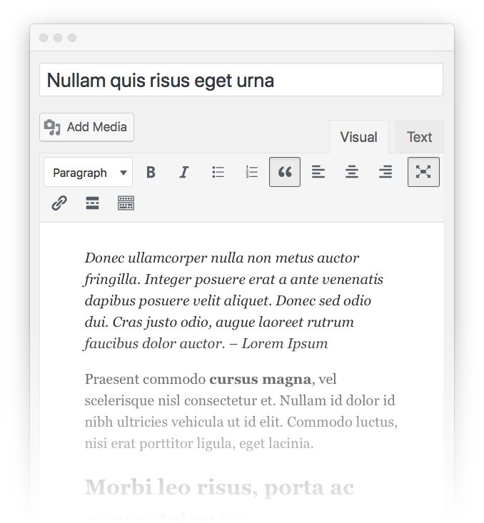This screenshot has width=484, height=523.
Task: Click the "Praesent commodo" paragraph text
Action: click(241, 411)
